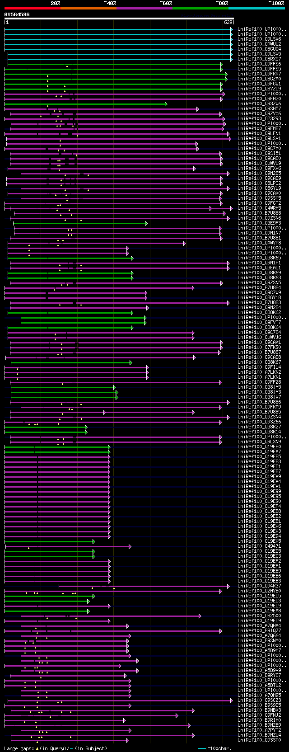The image size is (289, 752).
Task: Click the UniRef100_Q9FFS6 label
Action: (x=259, y=64)
